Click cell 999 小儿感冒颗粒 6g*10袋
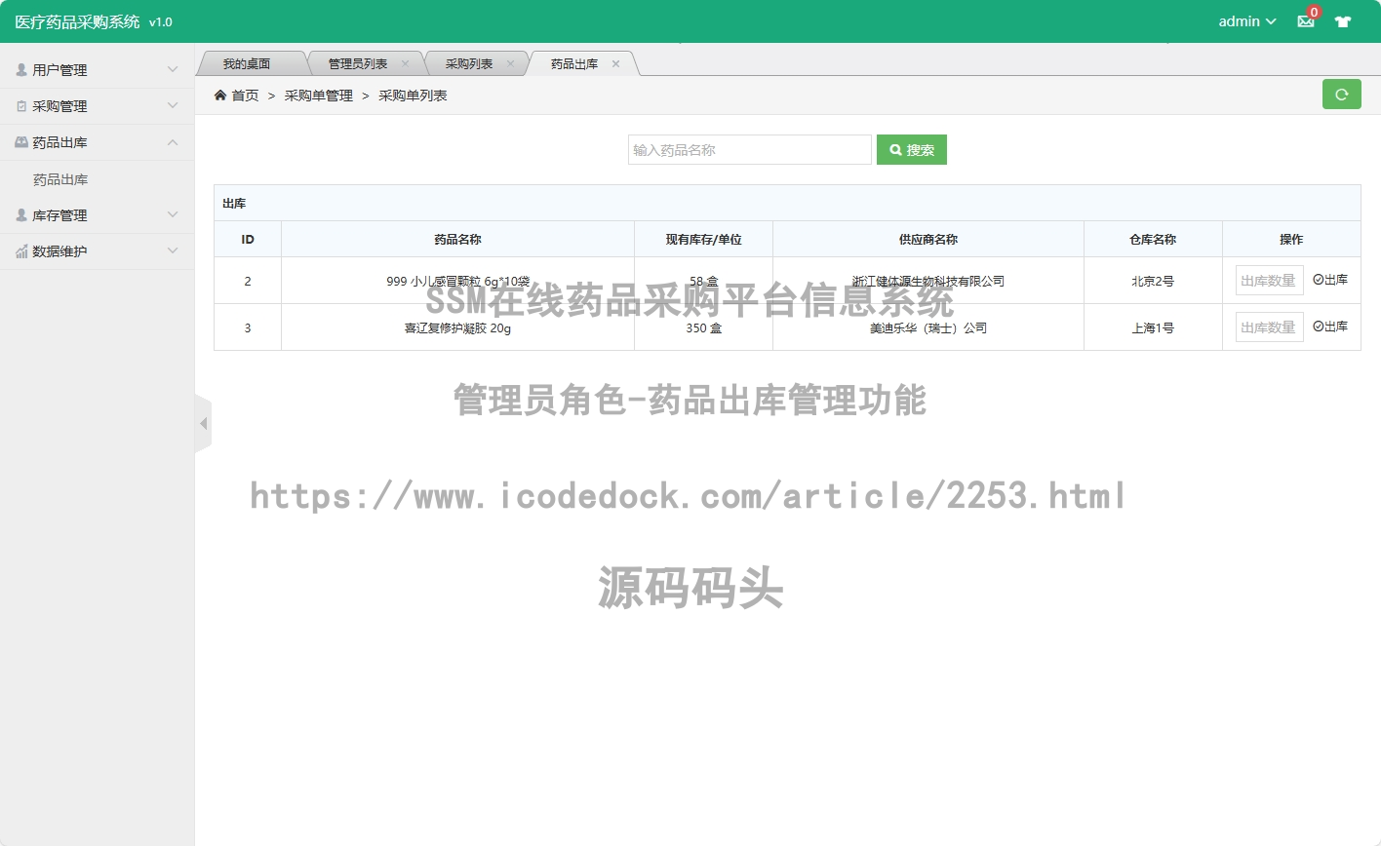The width and height of the screenshot is (1381, 846). click(457, 282)
